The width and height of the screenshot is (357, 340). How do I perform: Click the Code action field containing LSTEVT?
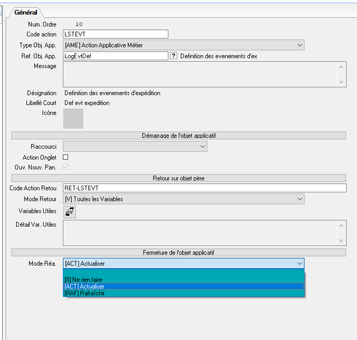tap(115, 34)
